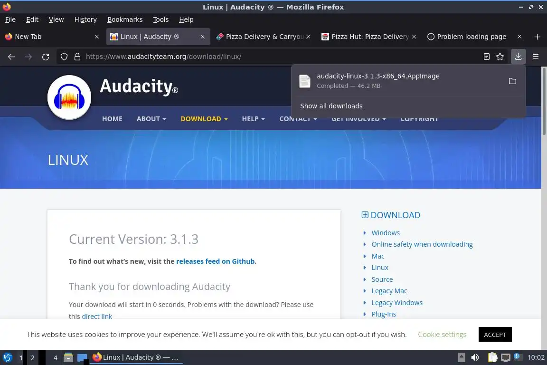
Task: Open the Tools menu
Action: (161, 19)
